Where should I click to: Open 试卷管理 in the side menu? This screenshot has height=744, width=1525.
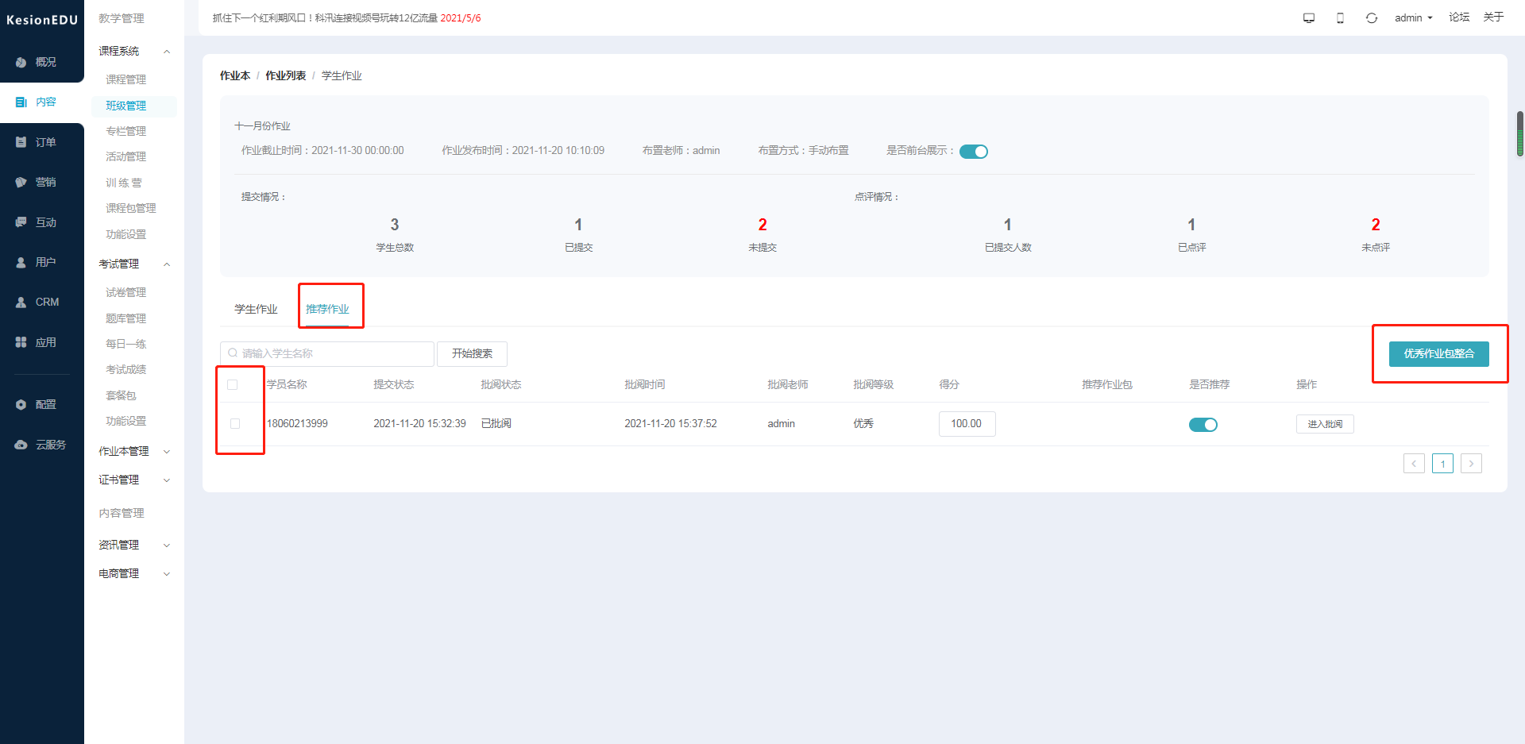click(x=125, y=293)
